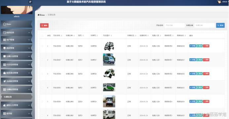Tick the checkbox for row 1
This screenshot has width=229, height=119.
pos(42,46)
